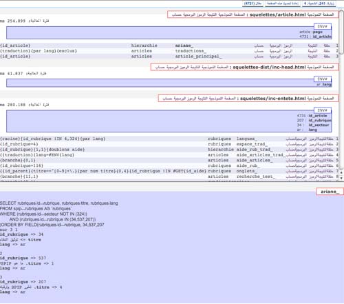
Task: Select the langues_ loop name
Action: pyautogui.click(x=247, y=139)
